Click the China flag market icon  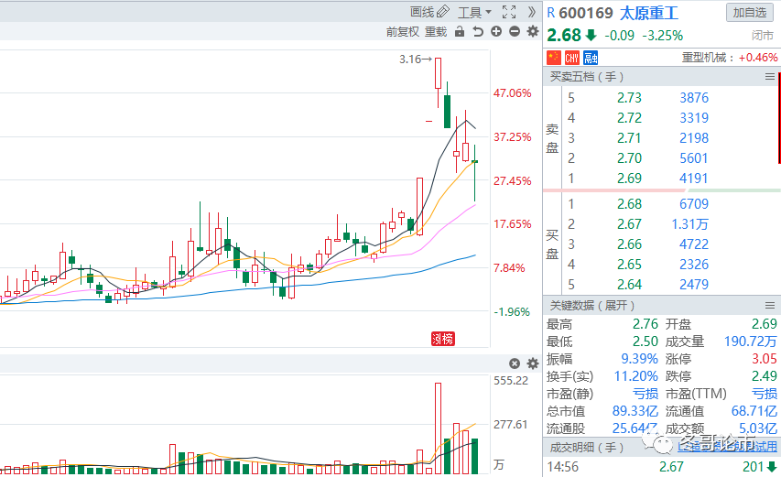tap(554, 58)
